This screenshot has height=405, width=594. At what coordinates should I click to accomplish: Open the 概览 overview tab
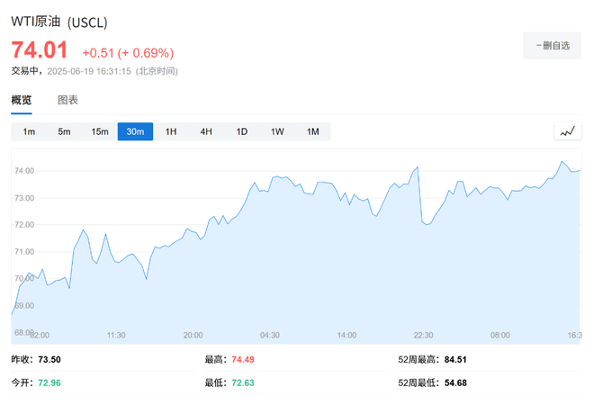[x=22, y=100]
